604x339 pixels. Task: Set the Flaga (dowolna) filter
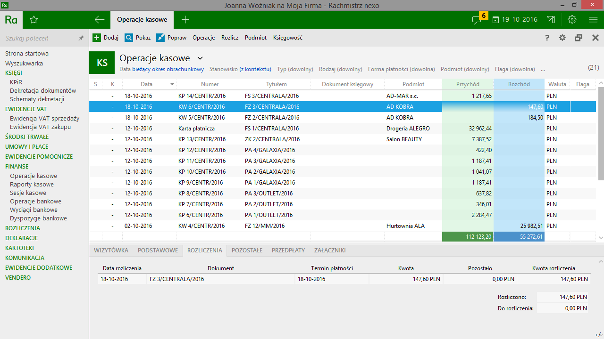(x=515, y=69)
